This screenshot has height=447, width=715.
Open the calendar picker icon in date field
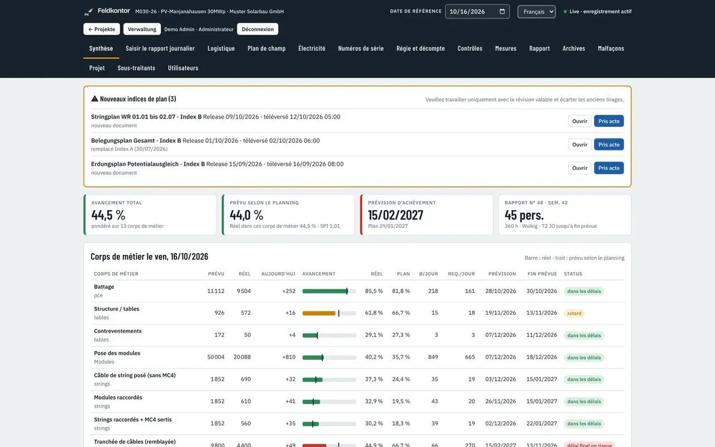click(502, 11)
